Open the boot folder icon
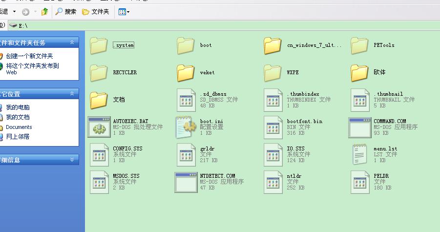This screenshot has height=232, width=440. point(186,45)
